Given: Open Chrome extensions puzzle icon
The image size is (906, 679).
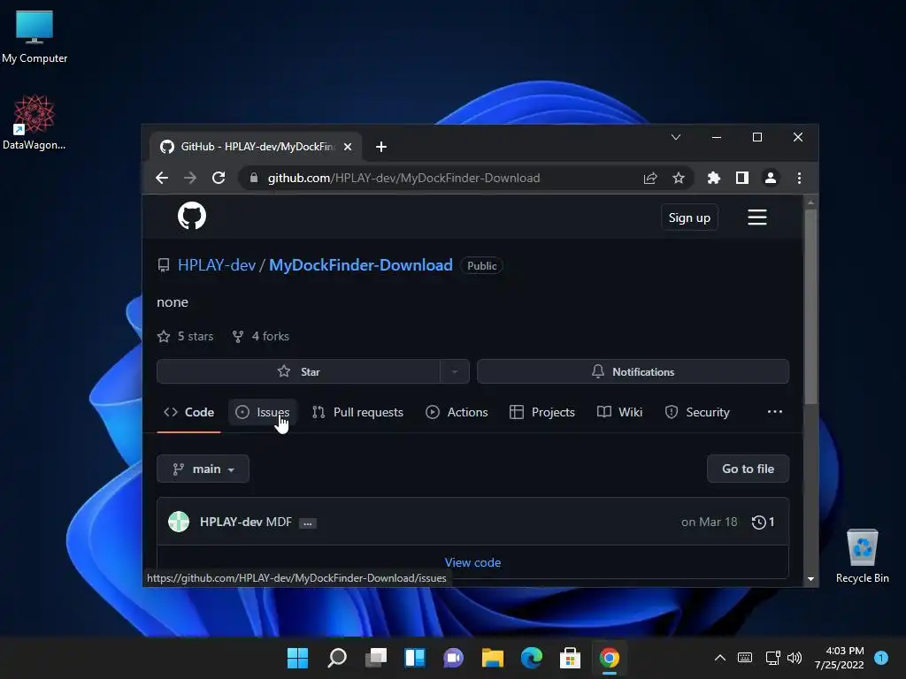Looking at the screenshot, I should click(714, 178).
